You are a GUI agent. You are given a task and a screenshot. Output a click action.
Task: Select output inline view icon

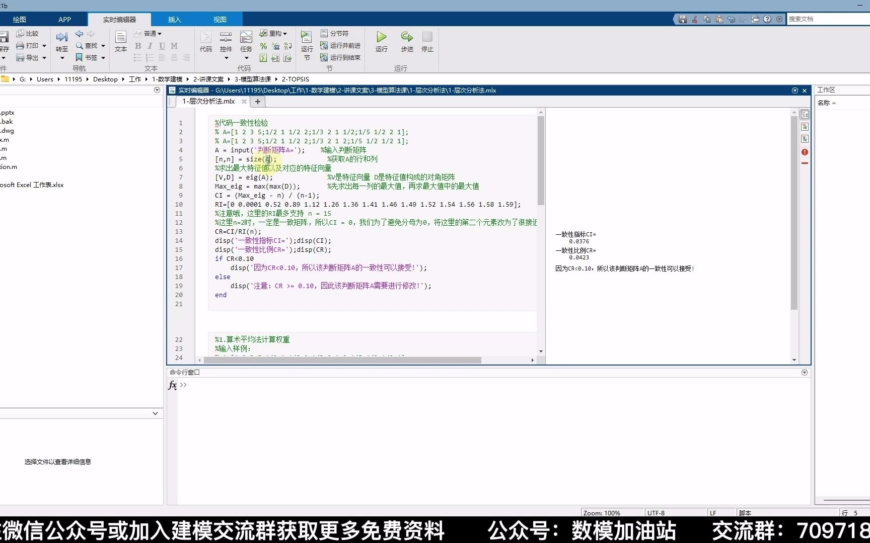805,127
